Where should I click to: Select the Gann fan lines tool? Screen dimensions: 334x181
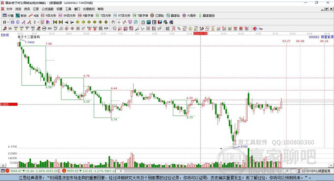pyautogui.click(x=120, y=29)
